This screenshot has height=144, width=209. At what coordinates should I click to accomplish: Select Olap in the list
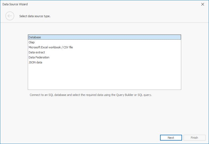point(105,42)
